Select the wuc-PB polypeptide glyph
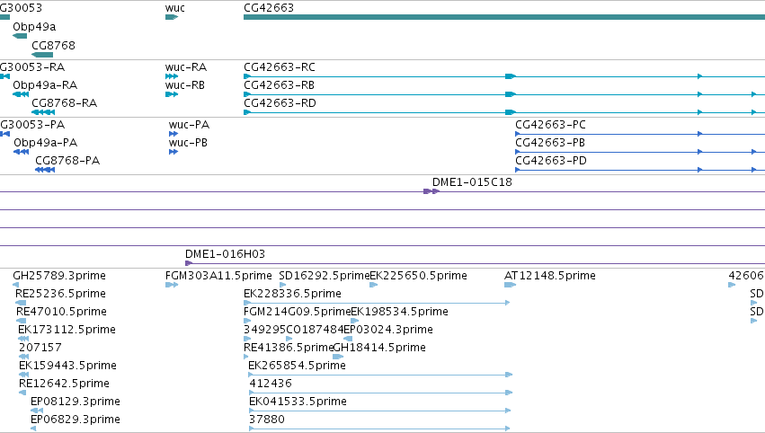The width and height of the screenshot is (765, 433). (x=173, y=152)
